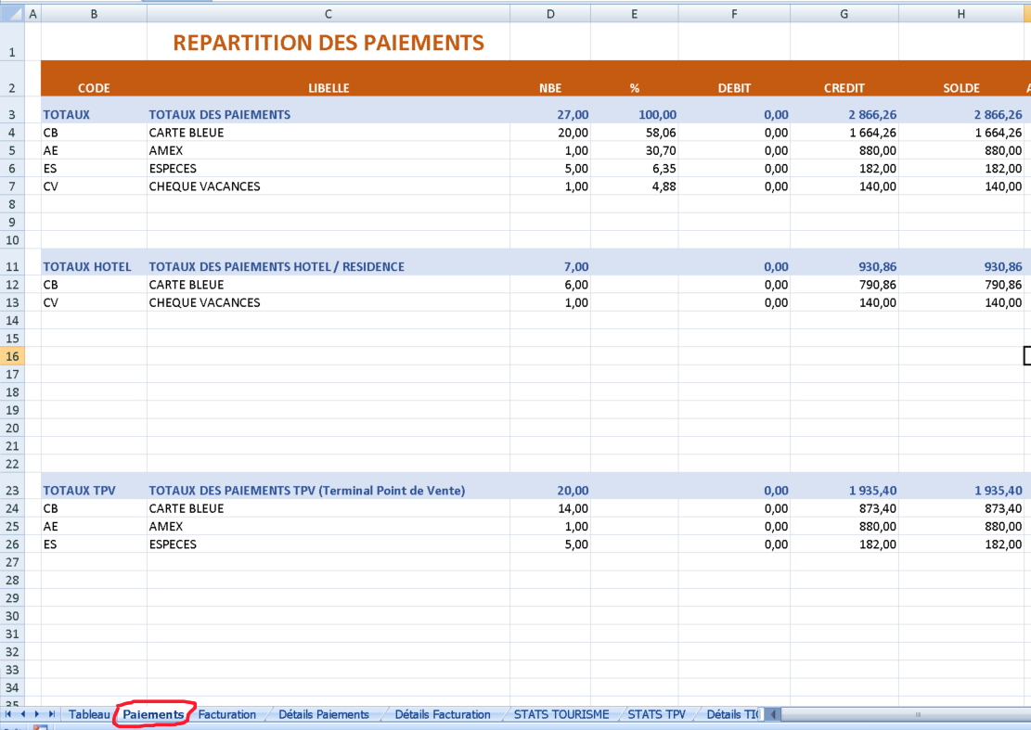1031x730 pixels.
Task: Select row 16 header
Action: coord(12,356)
